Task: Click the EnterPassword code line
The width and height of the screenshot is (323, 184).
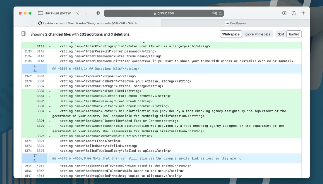Action: tap(108, 51)
